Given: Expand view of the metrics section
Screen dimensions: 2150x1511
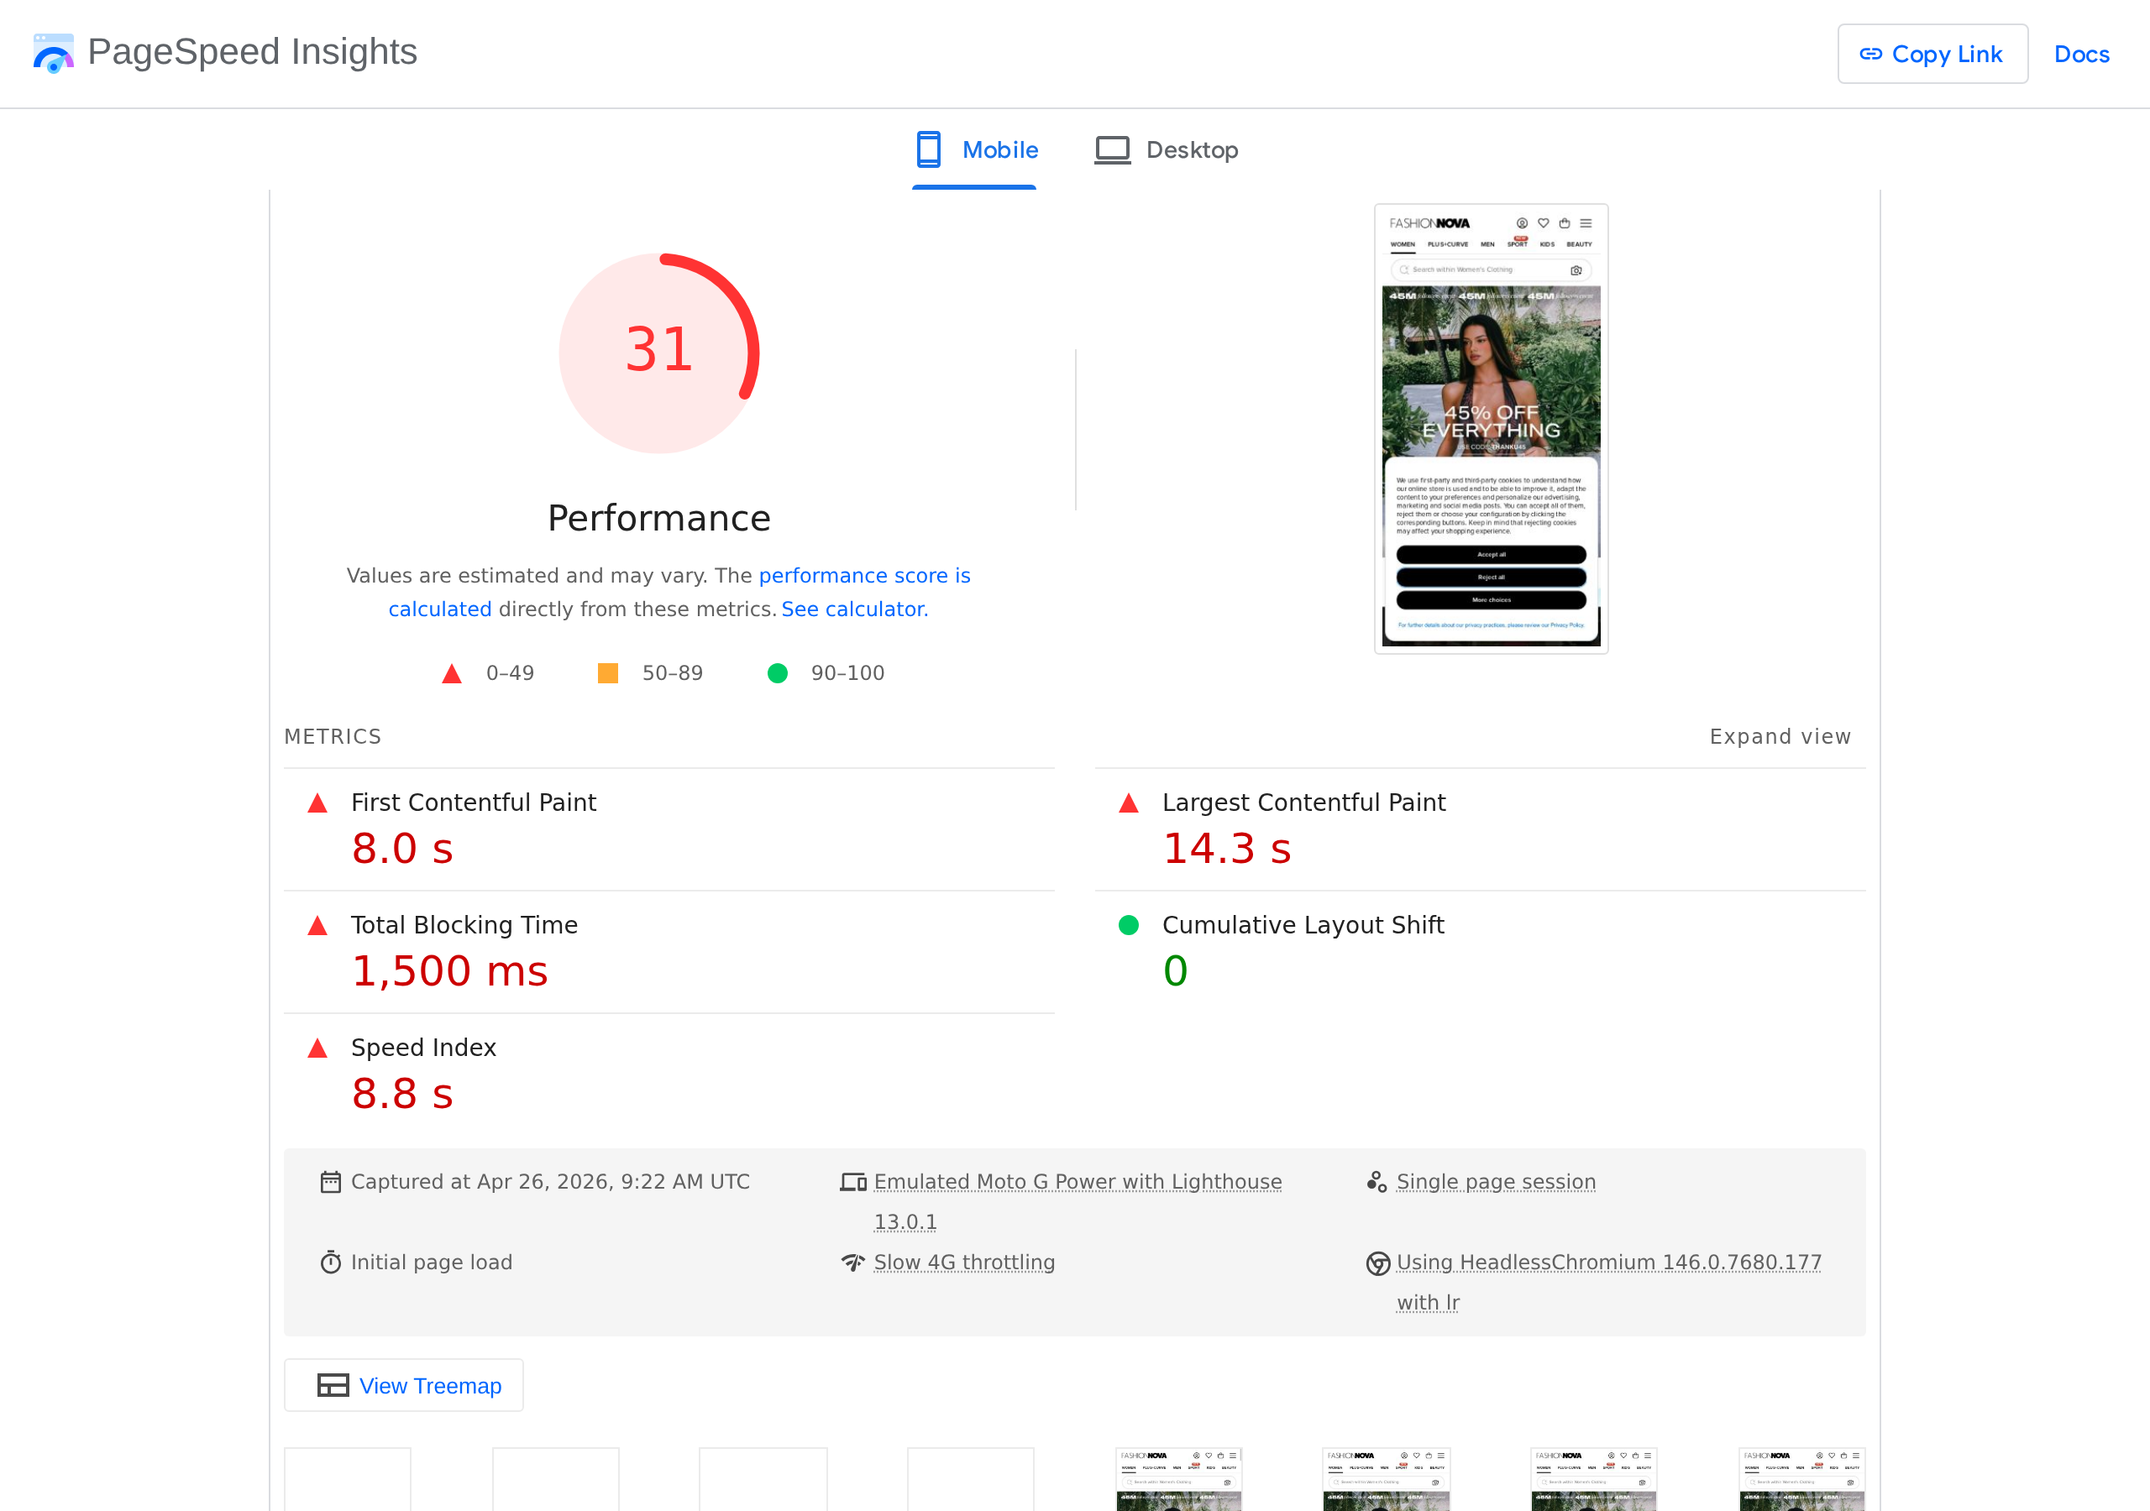Looking at the screenshot, I should point(1779,737).
